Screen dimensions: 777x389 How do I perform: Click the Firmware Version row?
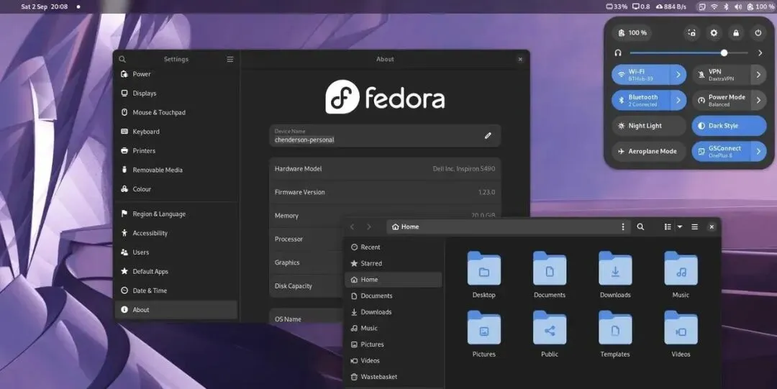tap(385, 192)
